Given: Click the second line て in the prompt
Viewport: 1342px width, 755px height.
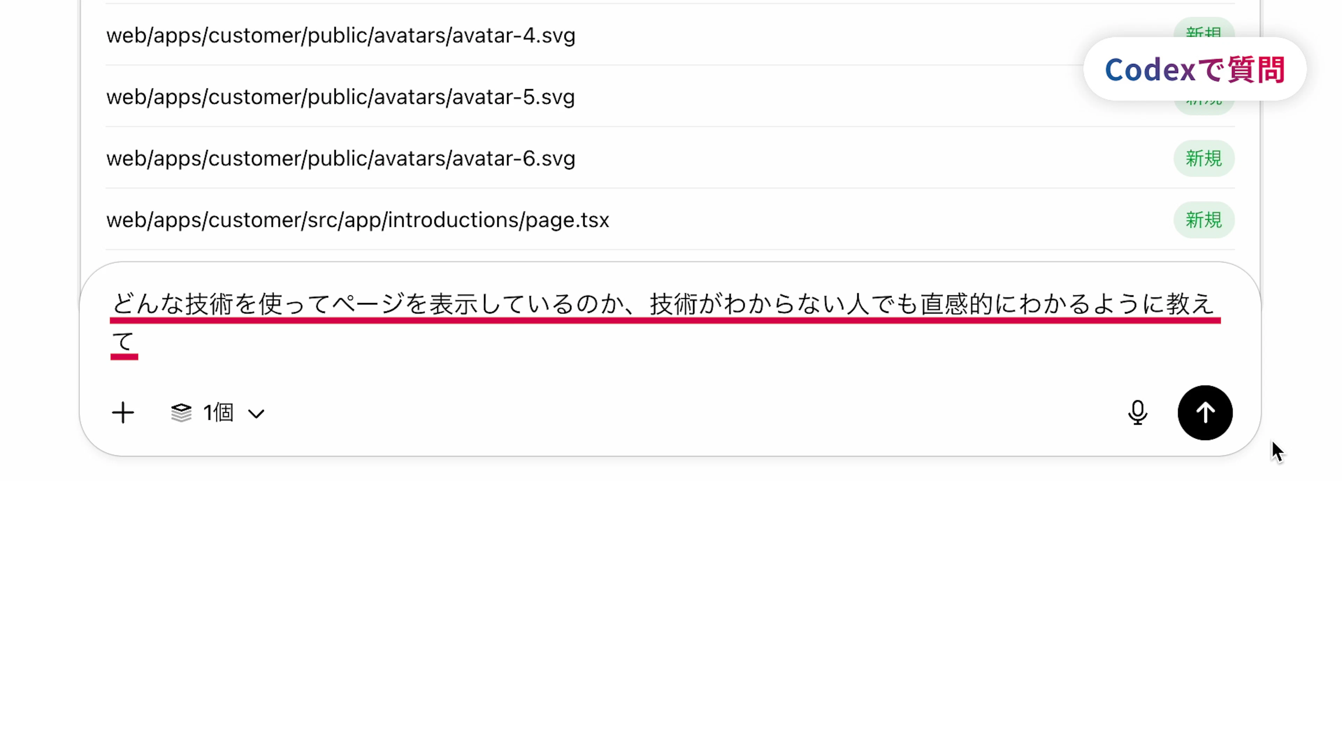Looking at the screenshot, I should pyautogui.click(x=123, y=342).
